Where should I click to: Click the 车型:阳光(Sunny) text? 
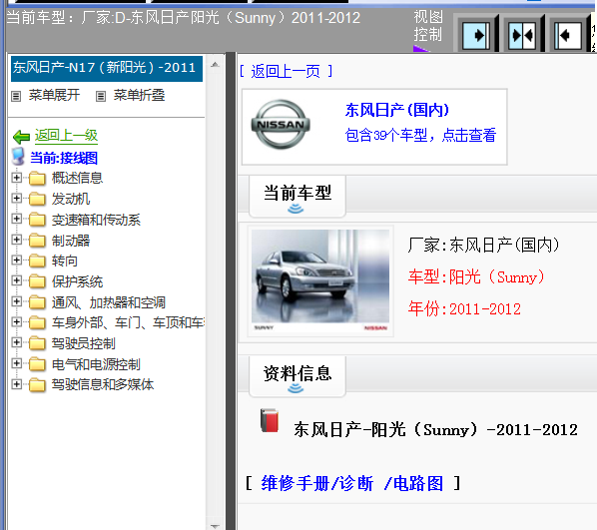click(476, 276)
